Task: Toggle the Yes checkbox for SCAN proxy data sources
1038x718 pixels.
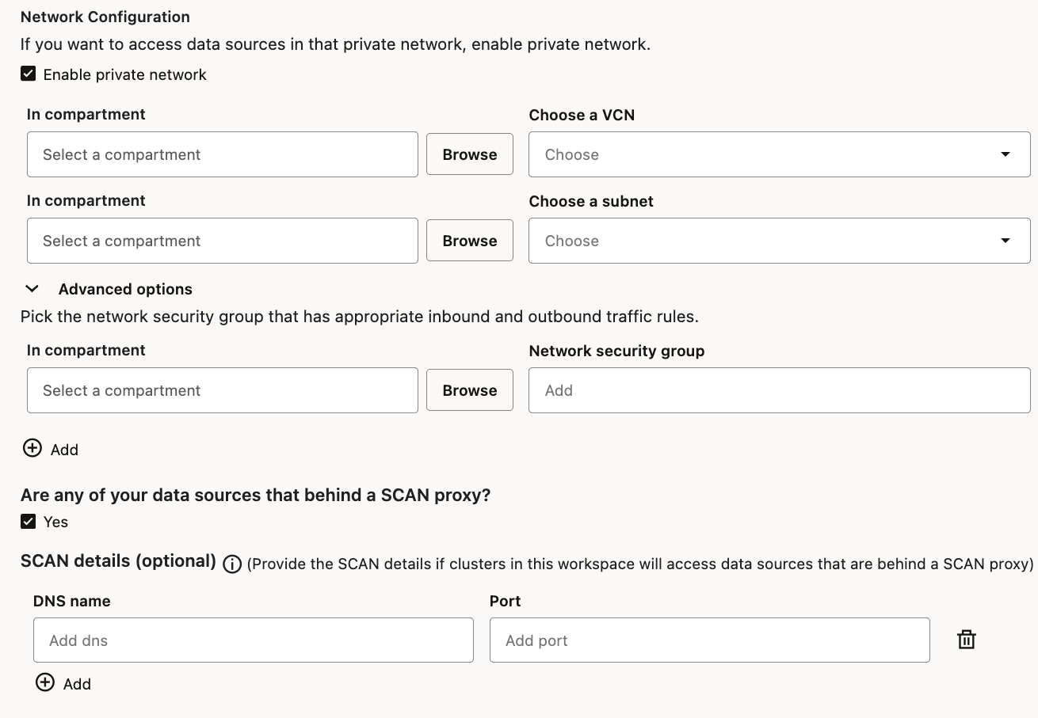Action: pos(29,521)
